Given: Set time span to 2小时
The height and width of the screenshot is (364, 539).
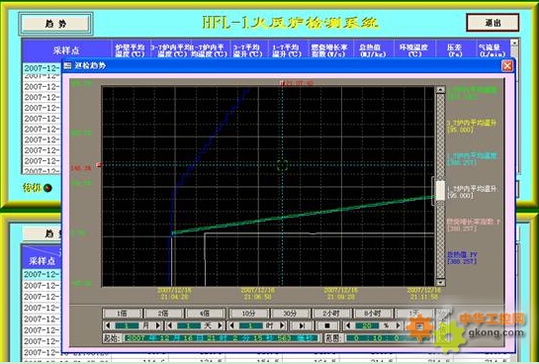Looking at the screenshot, I should pyautogui.click(x=331, y=314).
